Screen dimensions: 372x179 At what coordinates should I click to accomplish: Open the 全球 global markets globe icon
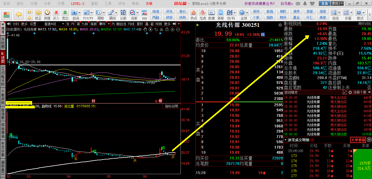point(242,12)
